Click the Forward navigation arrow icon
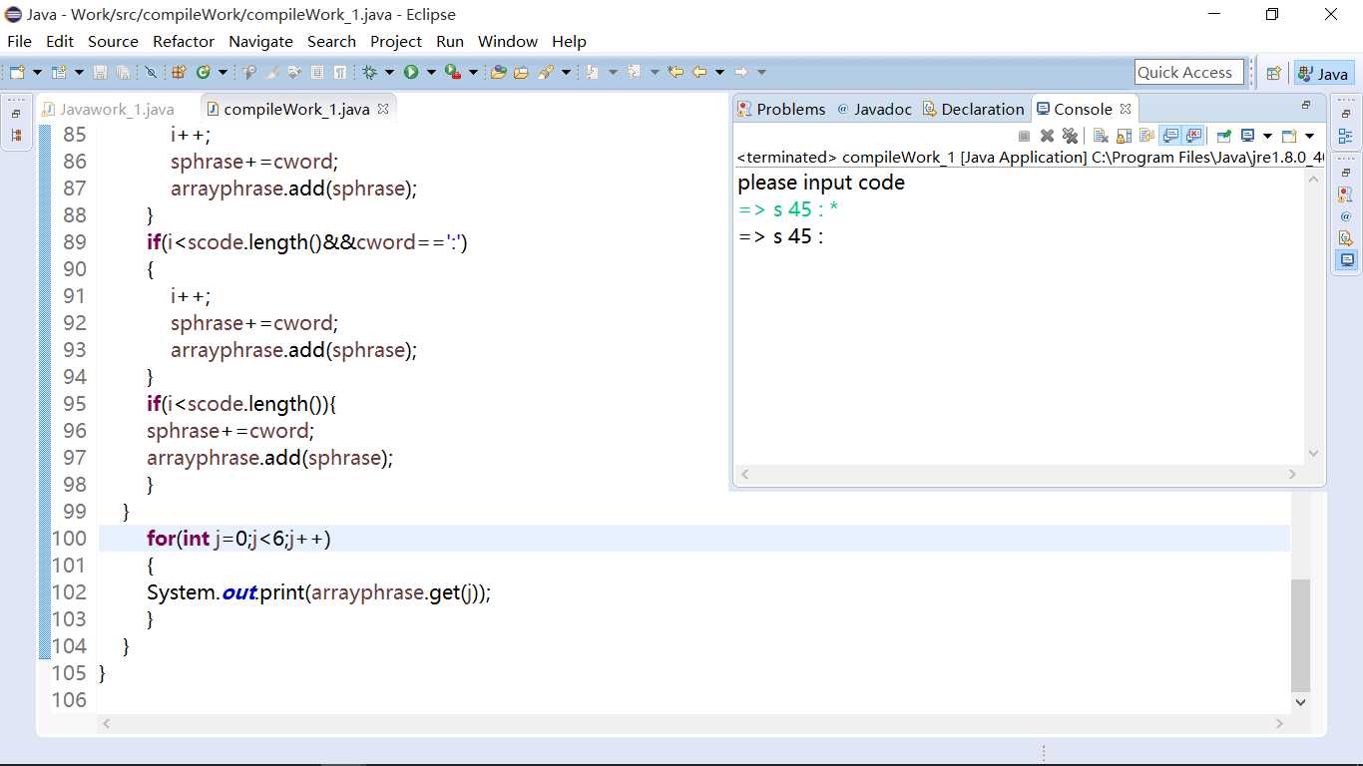The image size is (1363, 766). [x=740, y=72]
